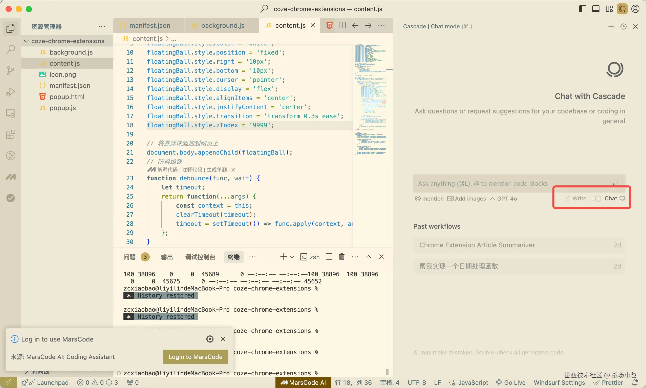Open the Extensions view icon
646x388 pixels.
click(10, 134)
